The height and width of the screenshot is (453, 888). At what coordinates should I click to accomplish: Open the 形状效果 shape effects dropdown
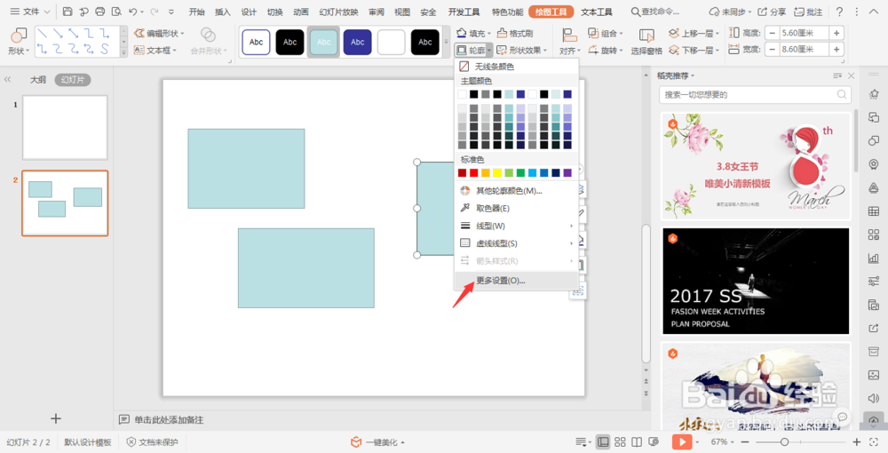[521, 51]
